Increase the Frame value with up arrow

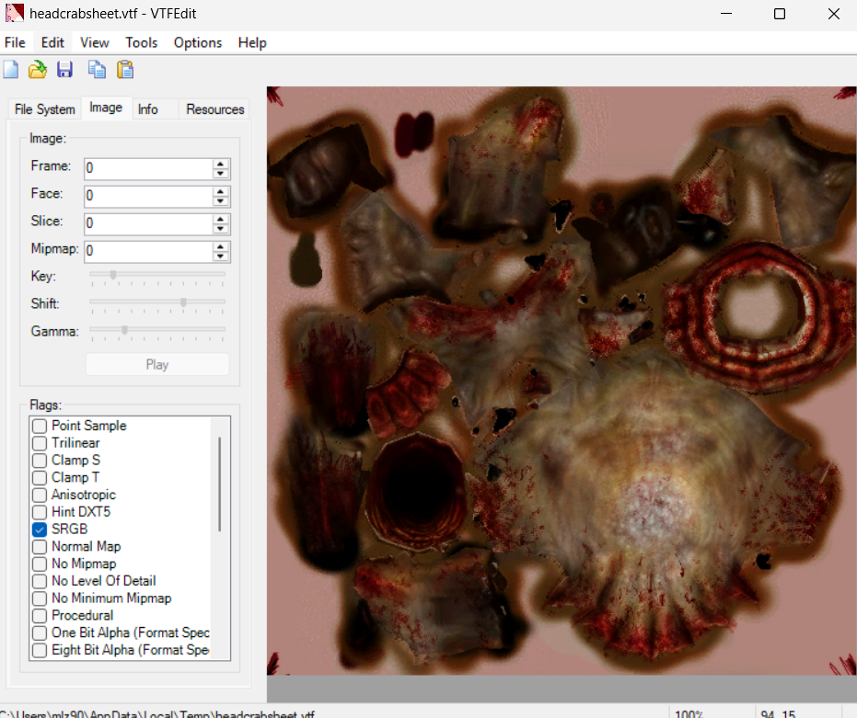pyautogui.click(x=220, y=164)
